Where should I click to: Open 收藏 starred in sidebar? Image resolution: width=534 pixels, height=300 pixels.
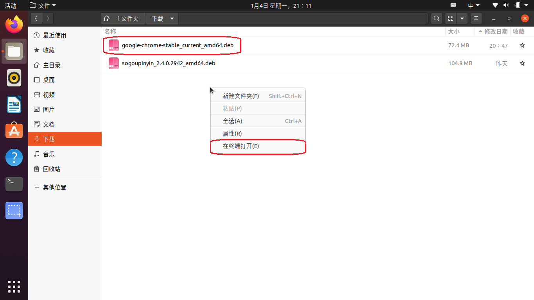[x=65, y=50]
